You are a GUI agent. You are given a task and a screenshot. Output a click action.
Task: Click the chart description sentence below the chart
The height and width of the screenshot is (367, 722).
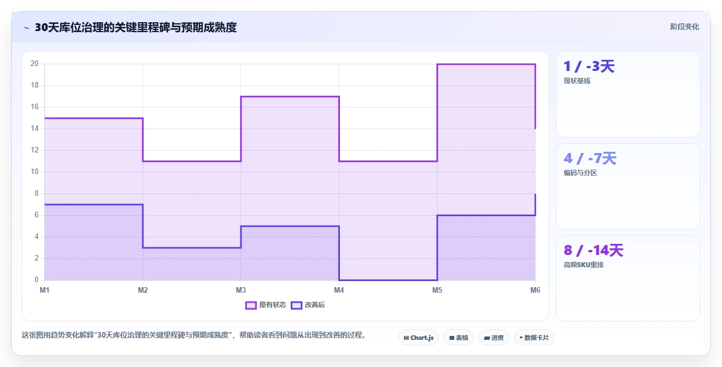tap(193, 335)
